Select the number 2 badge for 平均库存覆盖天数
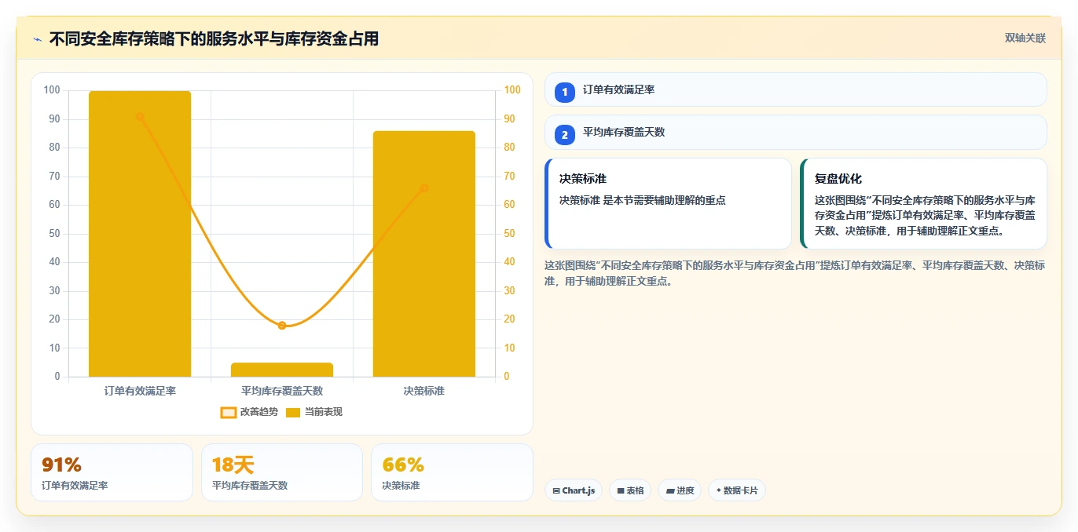1078x532 pixels. pos(565,134)
